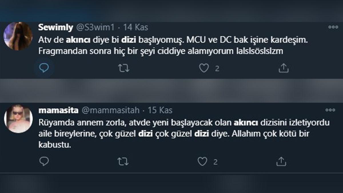The image size is (343, 193).
Task: Click the reply icon on Sewimly's tweet
Action: [x=44, y=68]
